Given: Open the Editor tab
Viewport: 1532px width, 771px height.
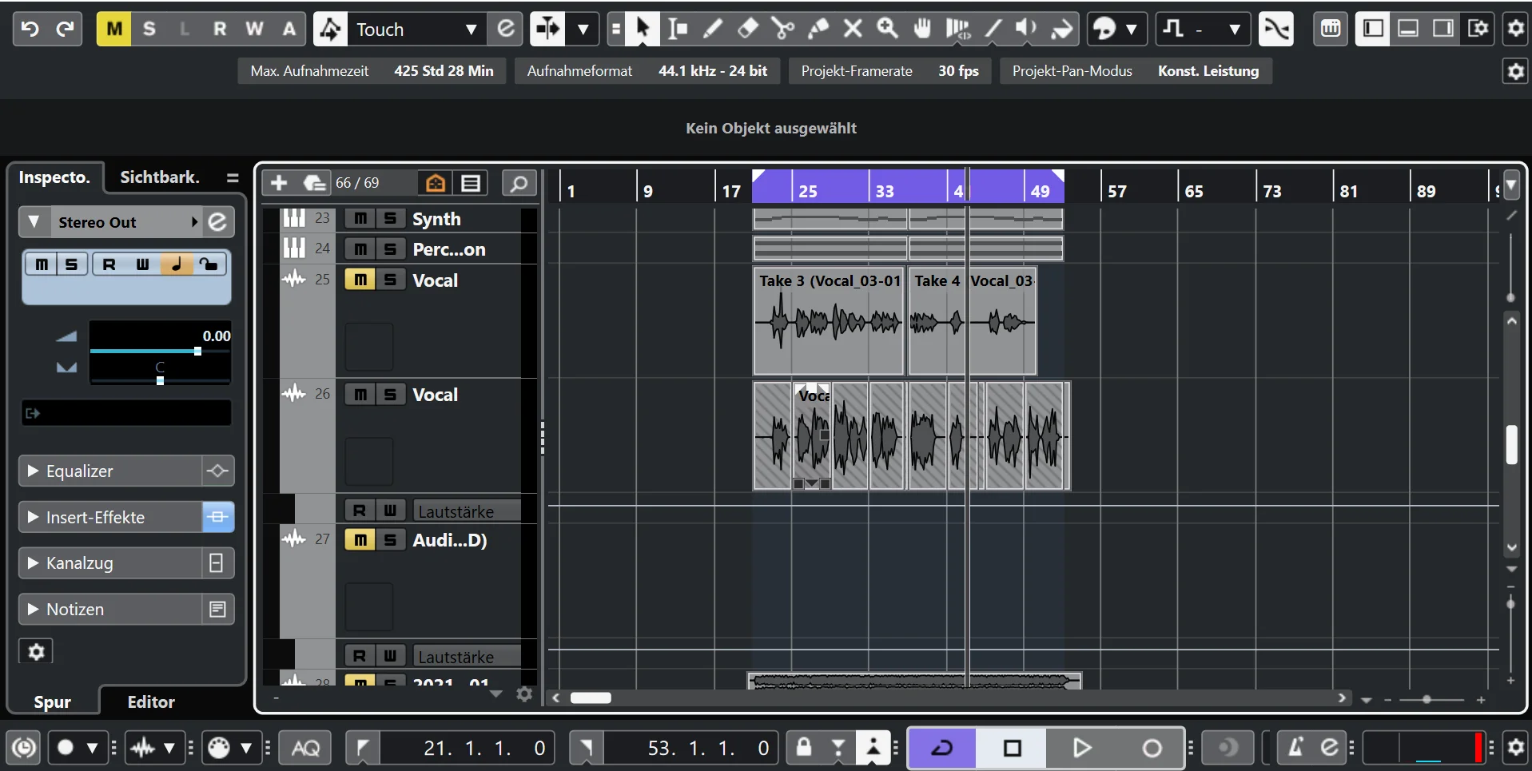Looking at the screenshot, I should 151,702.
